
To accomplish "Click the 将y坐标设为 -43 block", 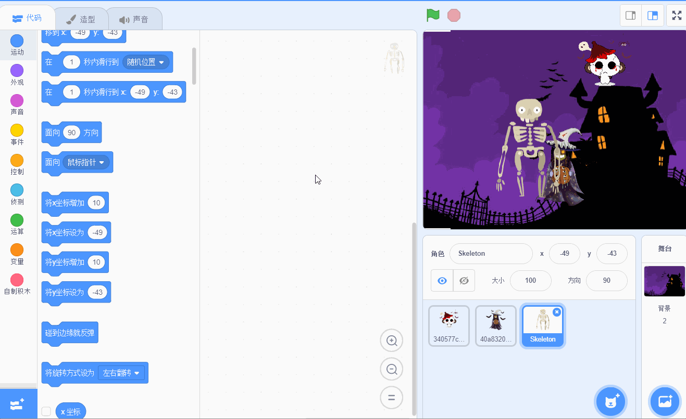I will coord(76,292).
